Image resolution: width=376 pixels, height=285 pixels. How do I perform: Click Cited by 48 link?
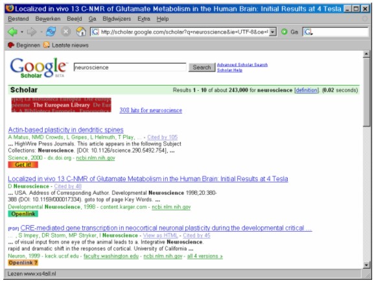(x=68, y=186)
